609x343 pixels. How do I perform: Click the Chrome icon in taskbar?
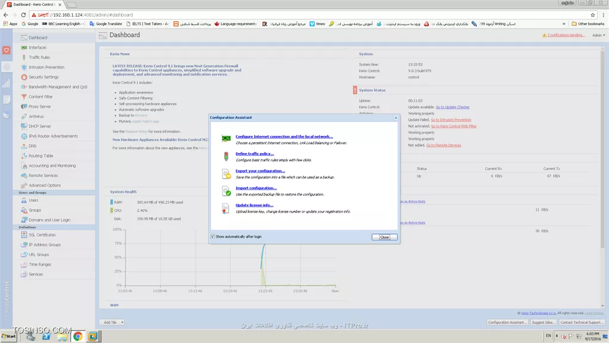(x=78, y=336)
